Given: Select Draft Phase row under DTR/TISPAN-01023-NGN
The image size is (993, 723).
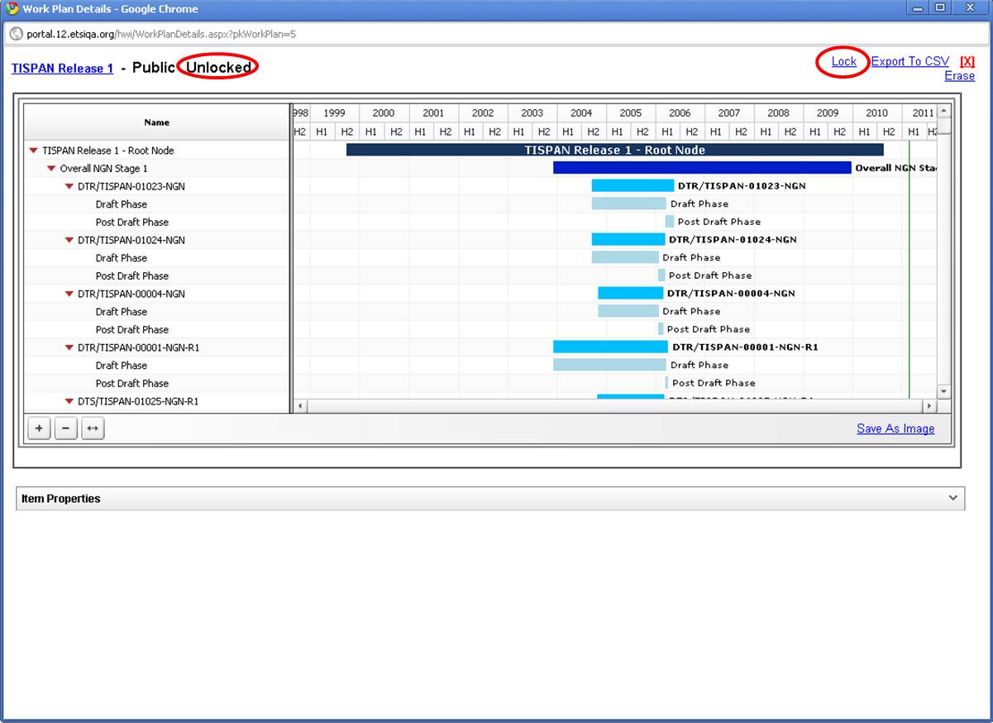Looking at the screenshot, I should tap(157, 204).
